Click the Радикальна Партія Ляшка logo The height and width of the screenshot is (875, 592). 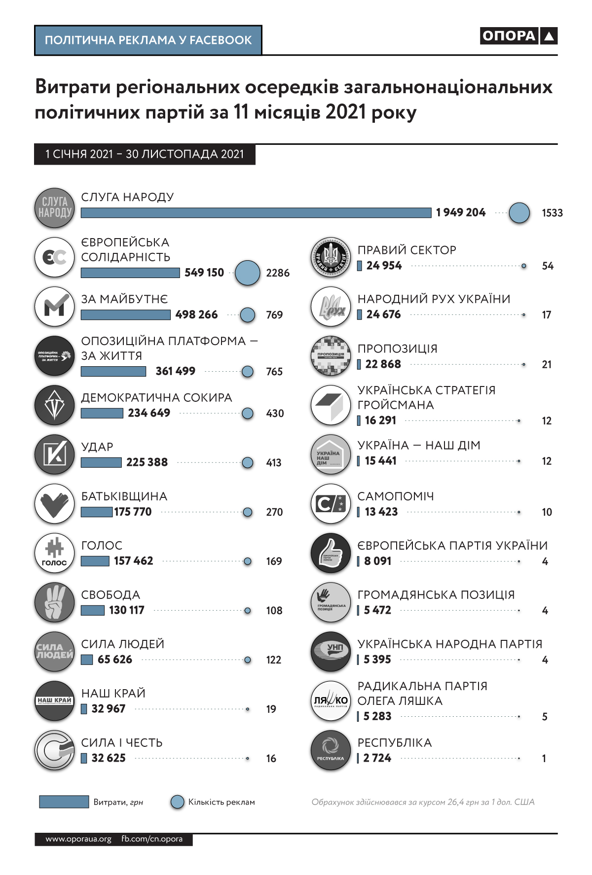(331, 701)
